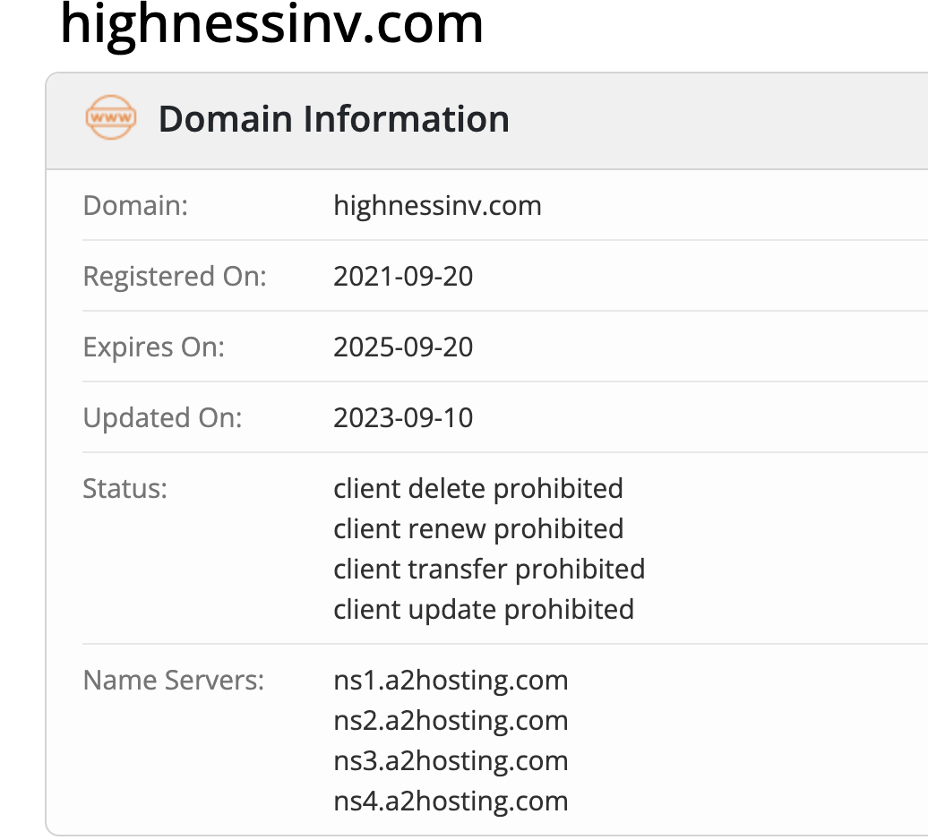The image size is (928, 840).
Task: Click the Updated On: label
Action: tap(163, 417)
